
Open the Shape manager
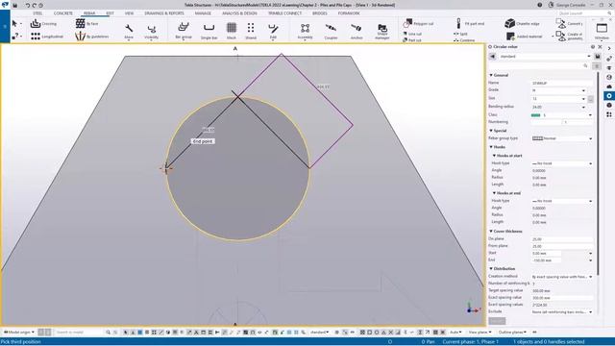tap(381, 32)
